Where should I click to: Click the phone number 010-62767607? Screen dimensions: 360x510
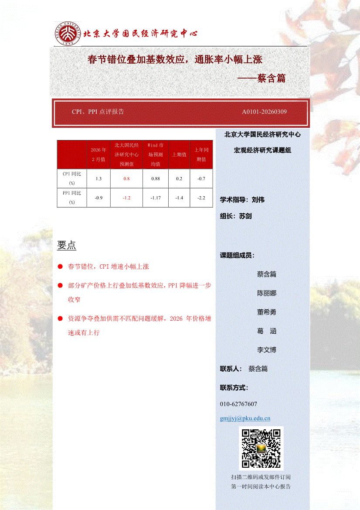(238, 404)
